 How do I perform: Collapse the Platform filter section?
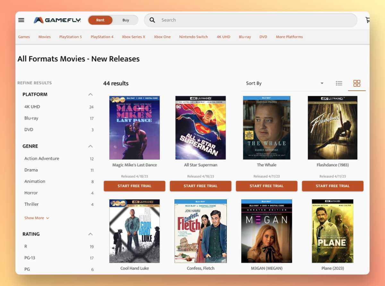point(90,94)
